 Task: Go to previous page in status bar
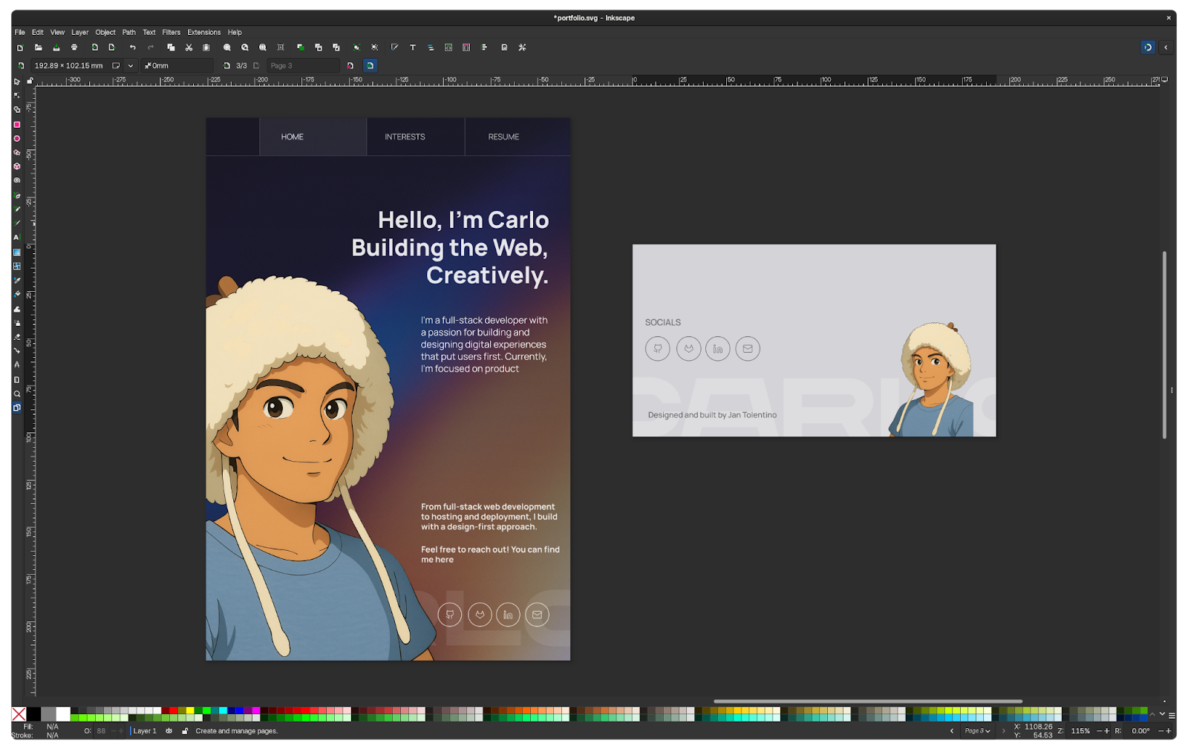coord(952,731)
